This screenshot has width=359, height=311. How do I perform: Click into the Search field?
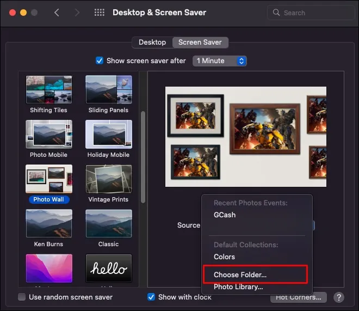311,13
